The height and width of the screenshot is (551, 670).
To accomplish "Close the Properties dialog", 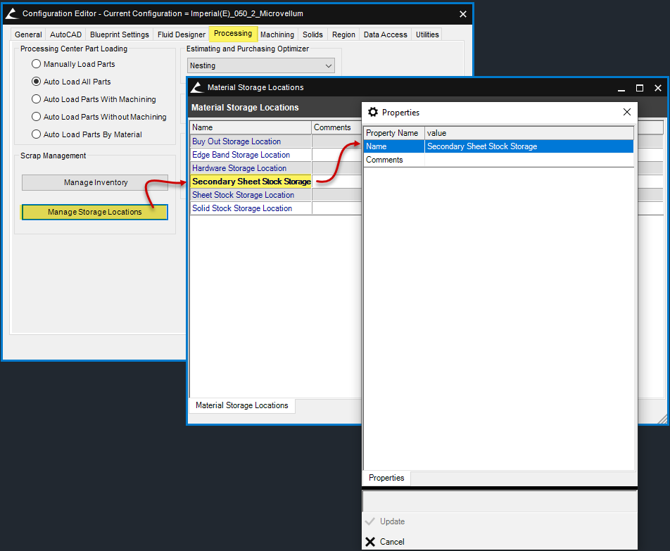I will click(627, 112).
